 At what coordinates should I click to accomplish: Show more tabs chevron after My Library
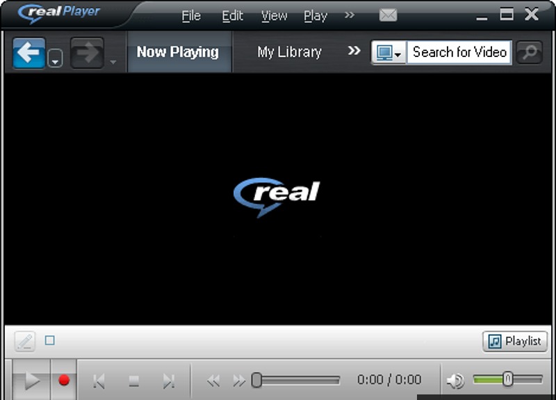pyautogui.click(x=354, y=51)
